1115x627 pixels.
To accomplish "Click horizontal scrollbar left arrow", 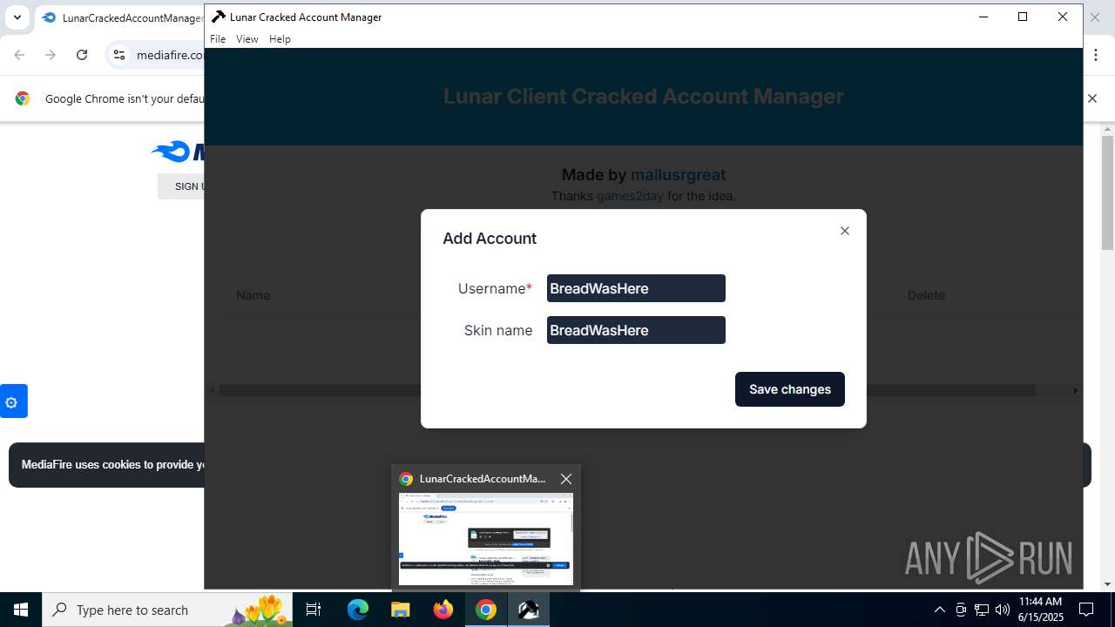I will [212, 390].
